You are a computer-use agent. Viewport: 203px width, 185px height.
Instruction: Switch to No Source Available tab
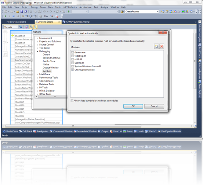(16, 22)
